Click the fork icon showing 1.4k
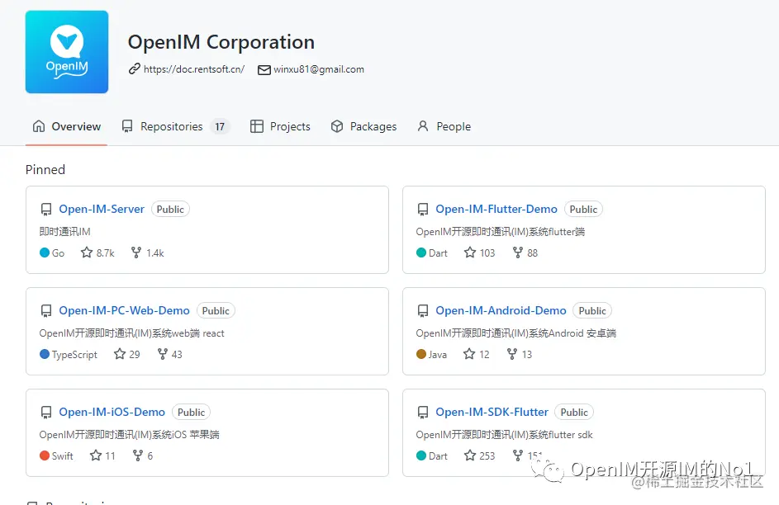This screenshot has width=779, height=505. tap(136, 252)
